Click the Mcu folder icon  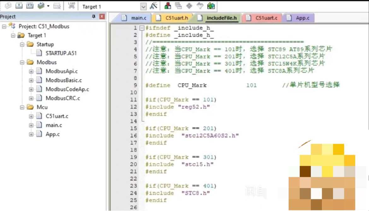30,107
